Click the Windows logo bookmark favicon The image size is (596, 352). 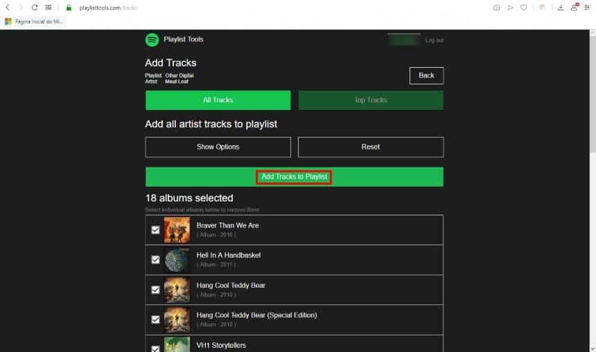tap(8, 21)
